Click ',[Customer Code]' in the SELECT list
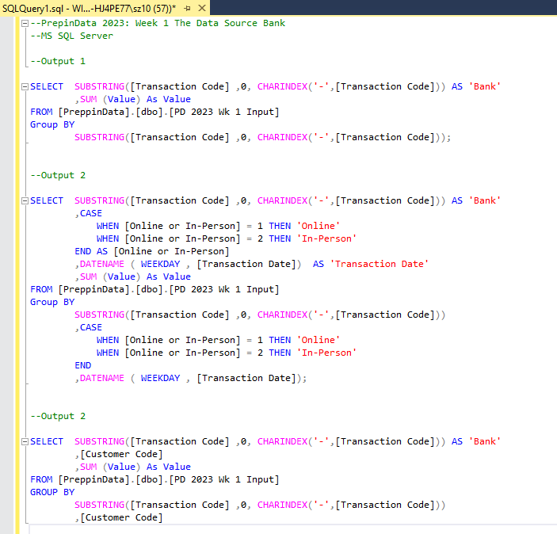Screen dimensions: 557x534 [x=119, y=454]
